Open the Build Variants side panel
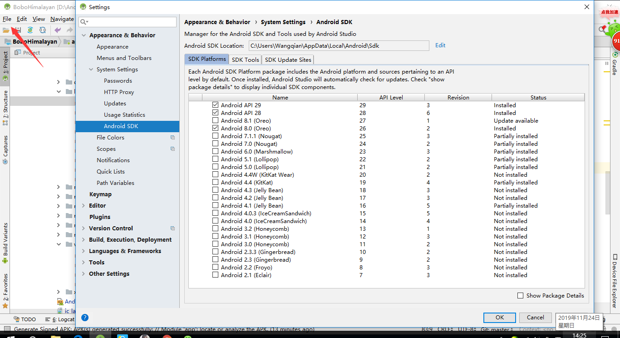Viewport: 620px width, 338px height. 5,243
